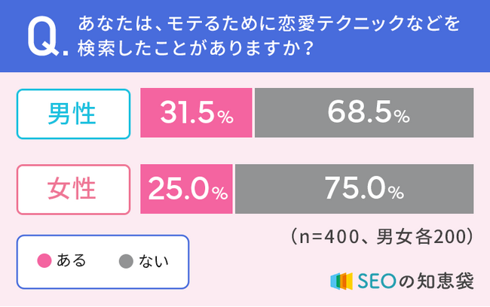Click the pink ある legend dot

coord(44,262)
